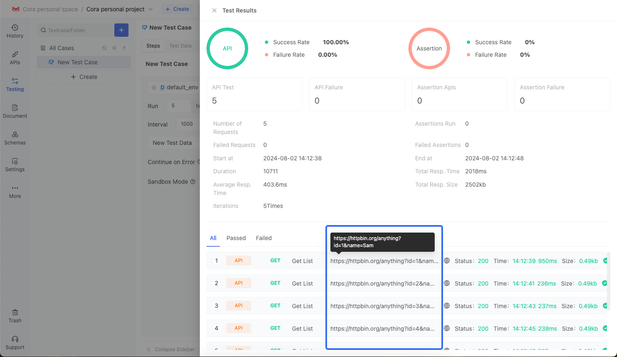The width and height of the screenshot is (617, 357).
Task: Open the Document section
Action: (x=15, y=111)
